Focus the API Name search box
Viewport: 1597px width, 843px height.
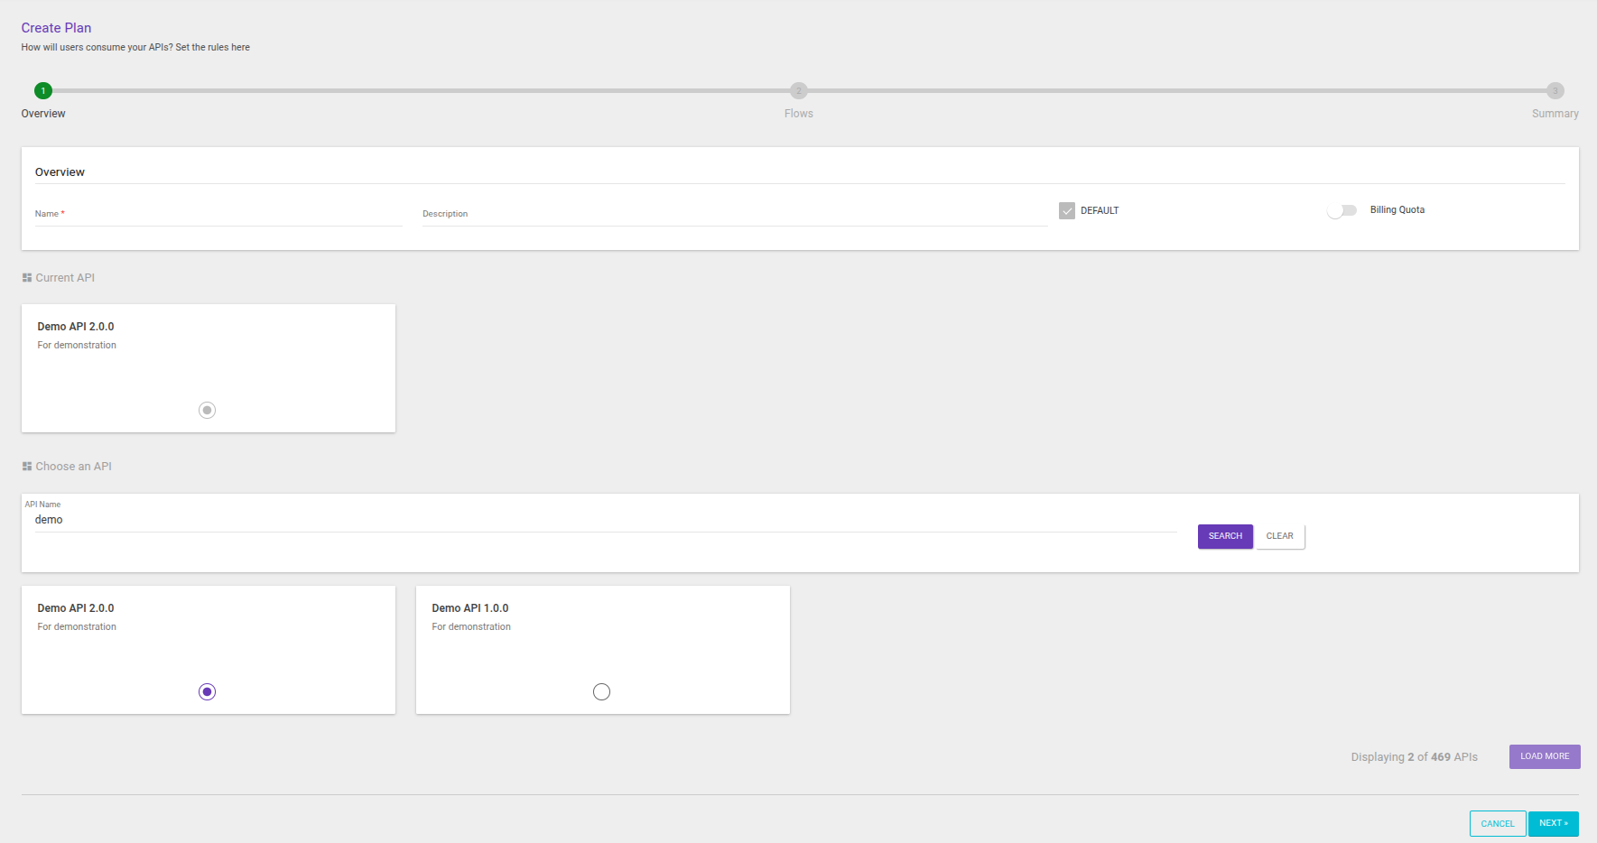point(605,520)
